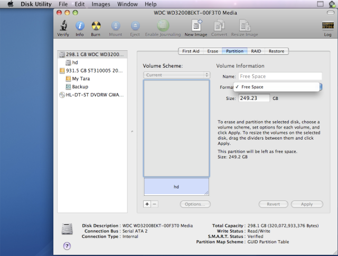This screenshot has height=256, width=338.
Task: Click the Name field showing Free Space
Action: [x=280, y=76]
